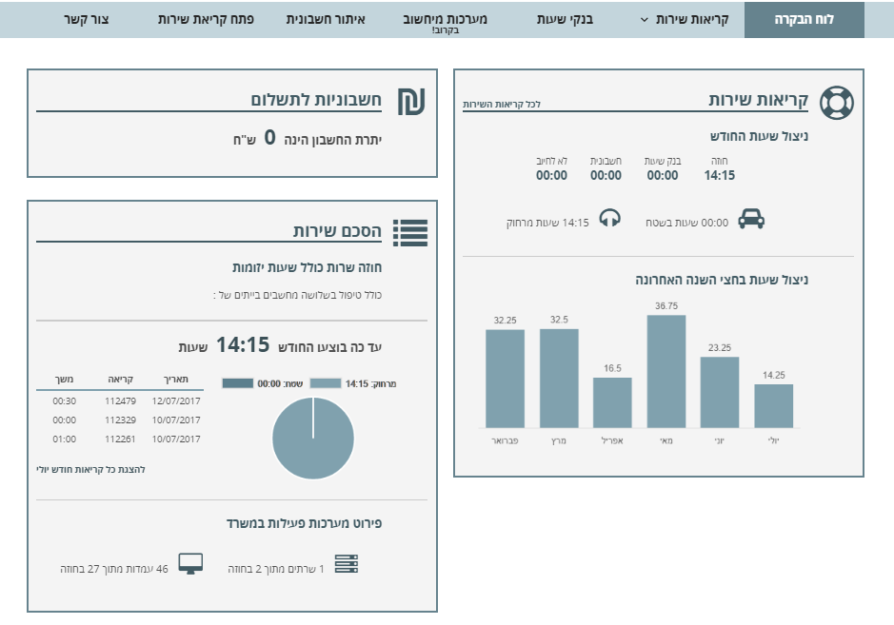The width and height of the screenshot is (894, 625).
Task: Select פתח קריאת שירות in navigation
Action: click(x=206, y=19)
